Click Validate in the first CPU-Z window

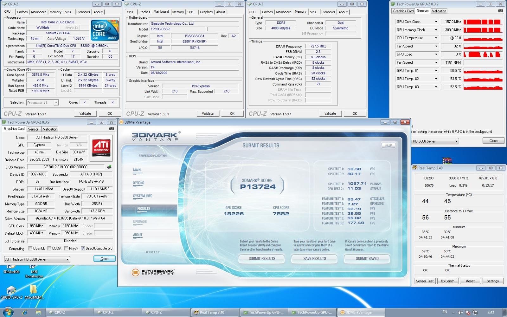(x=85, y=113)
